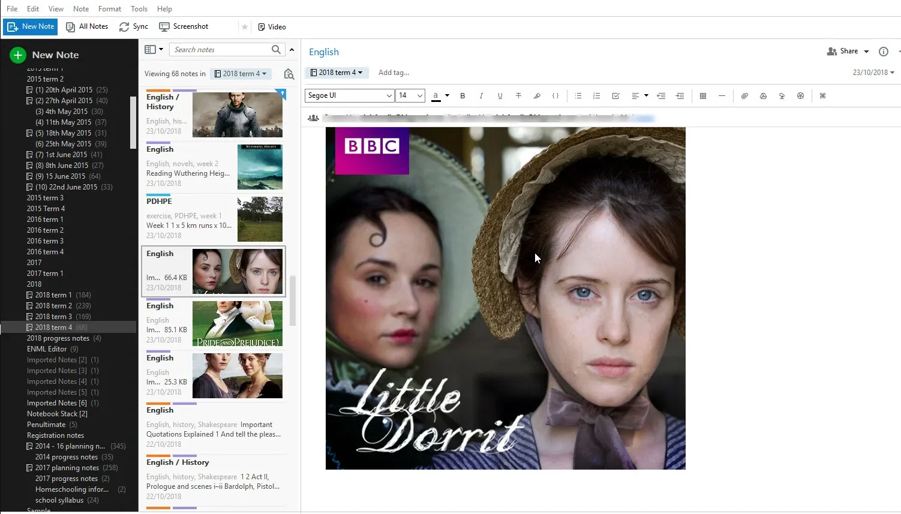Apply the highlighter formatting tool
The height and width of the screenshot is (514, 901).
537,96
